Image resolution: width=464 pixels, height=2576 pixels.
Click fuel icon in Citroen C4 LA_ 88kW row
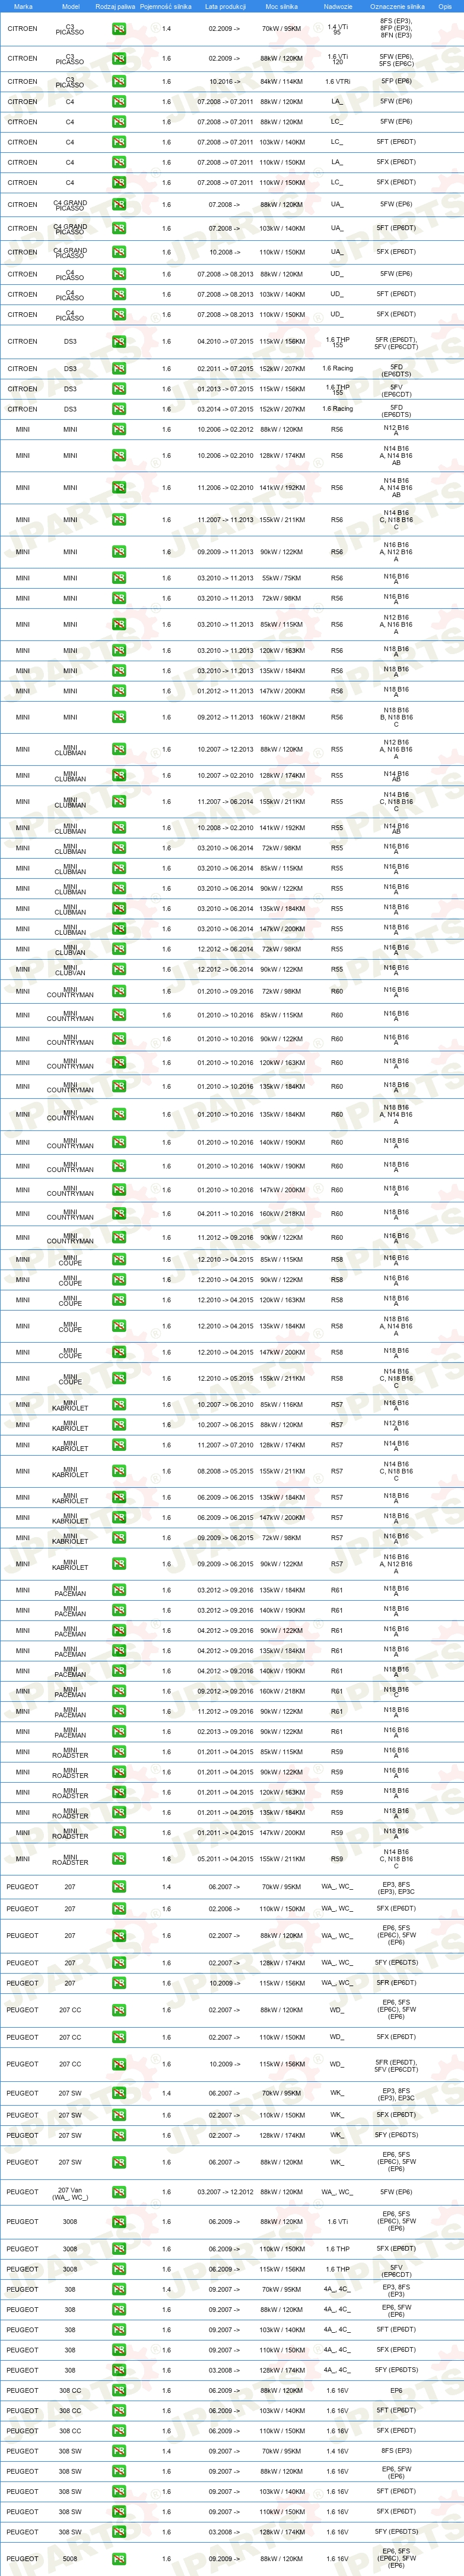click(x=119, y=102)
